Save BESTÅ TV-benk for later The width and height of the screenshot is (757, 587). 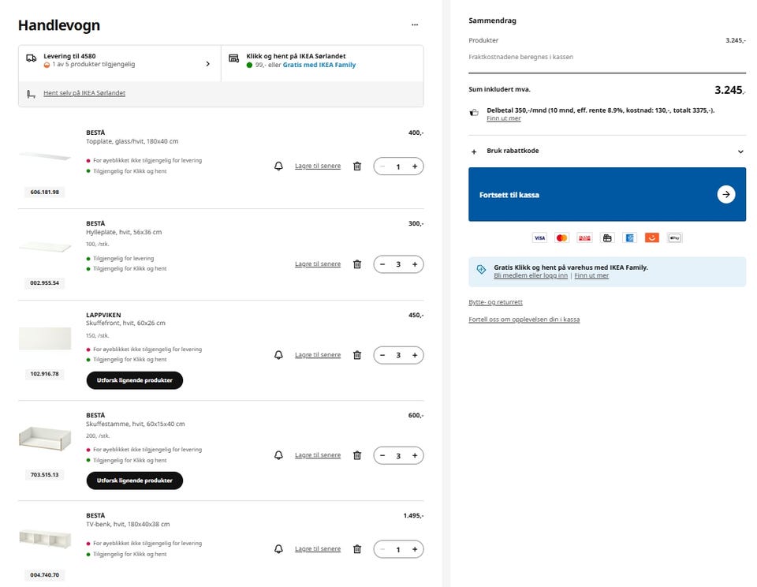pos(318,548)
